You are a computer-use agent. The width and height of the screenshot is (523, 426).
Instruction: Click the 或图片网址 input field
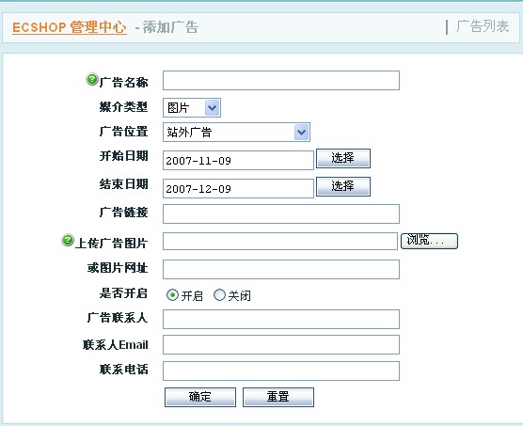click(281, 269)
